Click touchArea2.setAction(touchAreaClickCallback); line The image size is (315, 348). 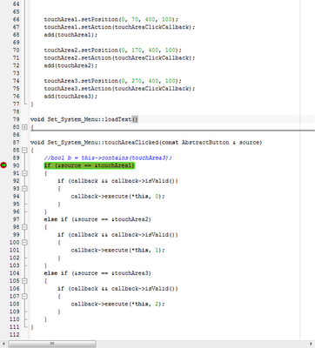click(x=119, y=57)
